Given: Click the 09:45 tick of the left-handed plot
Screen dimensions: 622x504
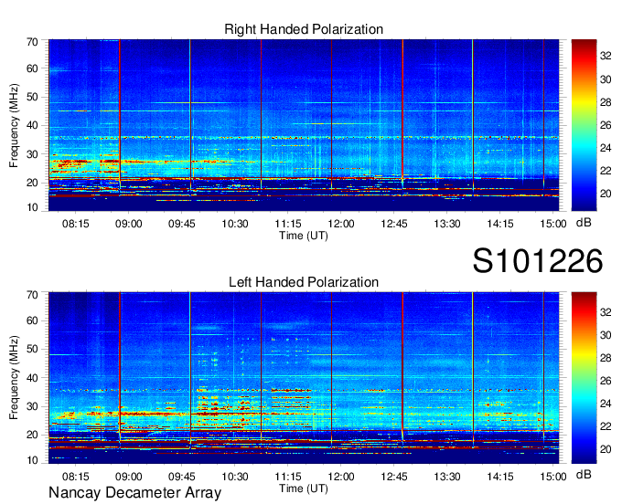Looking at the screenshot, I should [182, 477].
